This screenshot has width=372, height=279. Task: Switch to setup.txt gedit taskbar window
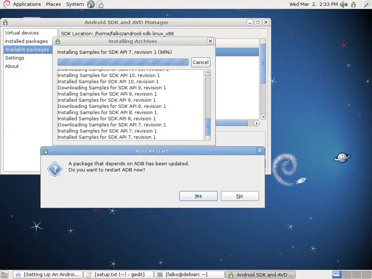pyautogui.click(x=119, y=274)
